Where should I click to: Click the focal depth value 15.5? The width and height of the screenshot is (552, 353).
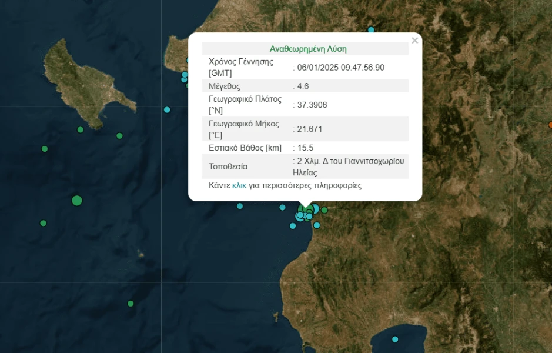click(305, 148)
